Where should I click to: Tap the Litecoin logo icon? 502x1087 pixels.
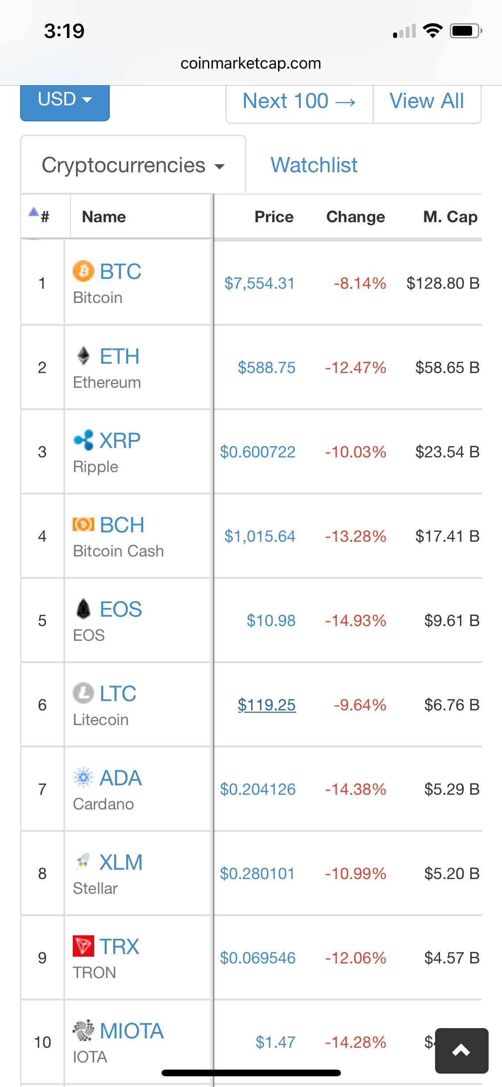point(83,693)
